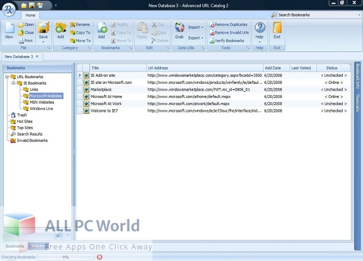Click the quick access open folder icon
This screenshot has height=261, width=363.
click(24, 5)
